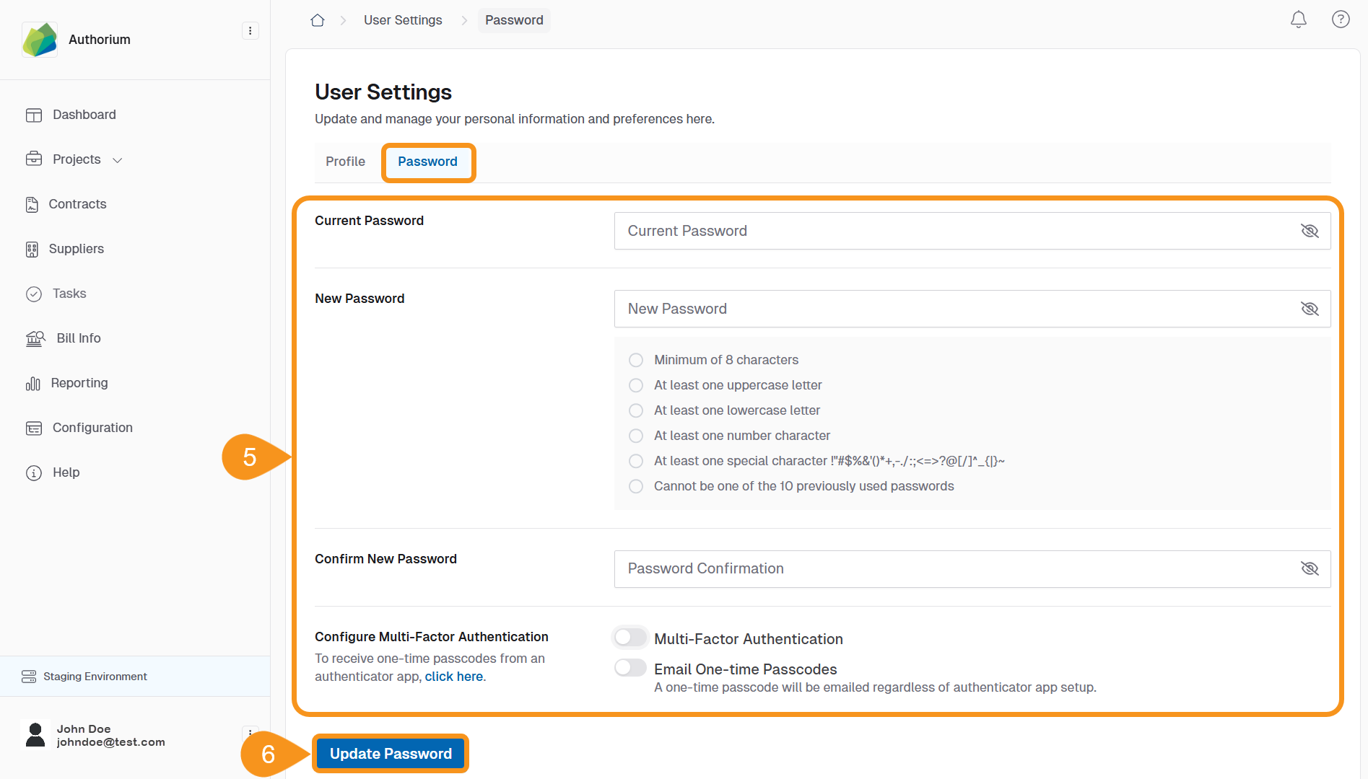Viewport: 1368px width, 779px height.
Task: Show the Current Password text
Action: pos(1309,231)
